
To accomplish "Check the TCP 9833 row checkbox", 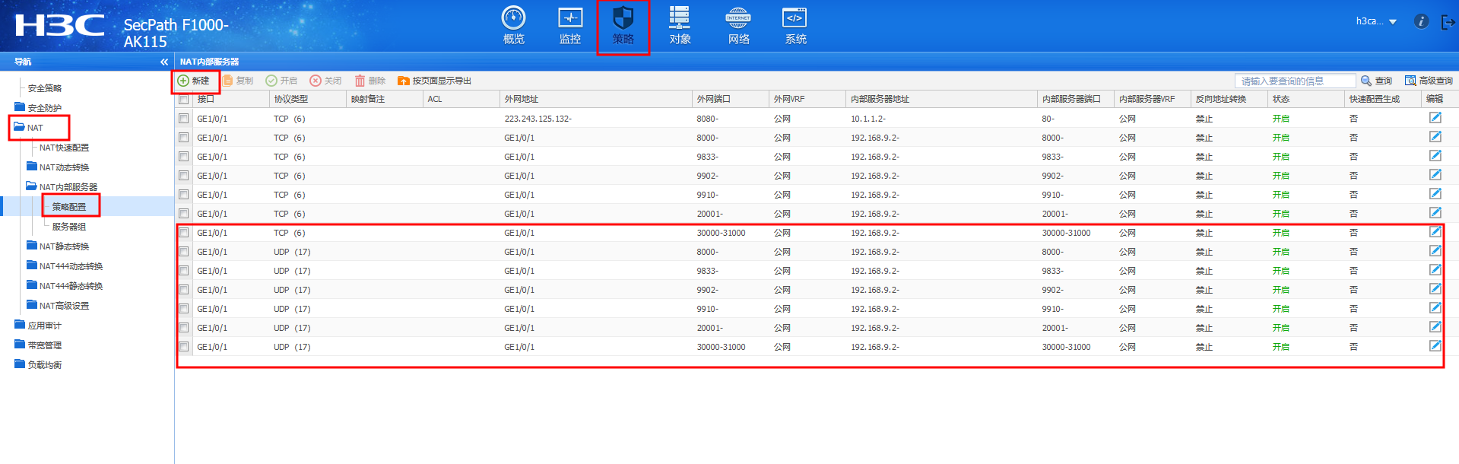I will 183,157.
